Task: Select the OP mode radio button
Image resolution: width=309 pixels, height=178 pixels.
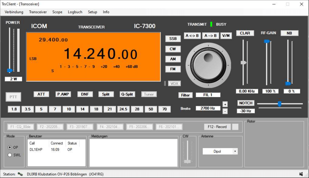Action: coord(10,147)
